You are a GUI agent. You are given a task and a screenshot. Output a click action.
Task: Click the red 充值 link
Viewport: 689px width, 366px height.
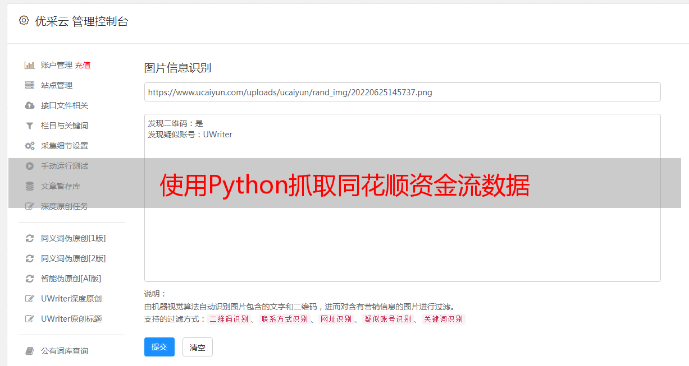point(83,65)
